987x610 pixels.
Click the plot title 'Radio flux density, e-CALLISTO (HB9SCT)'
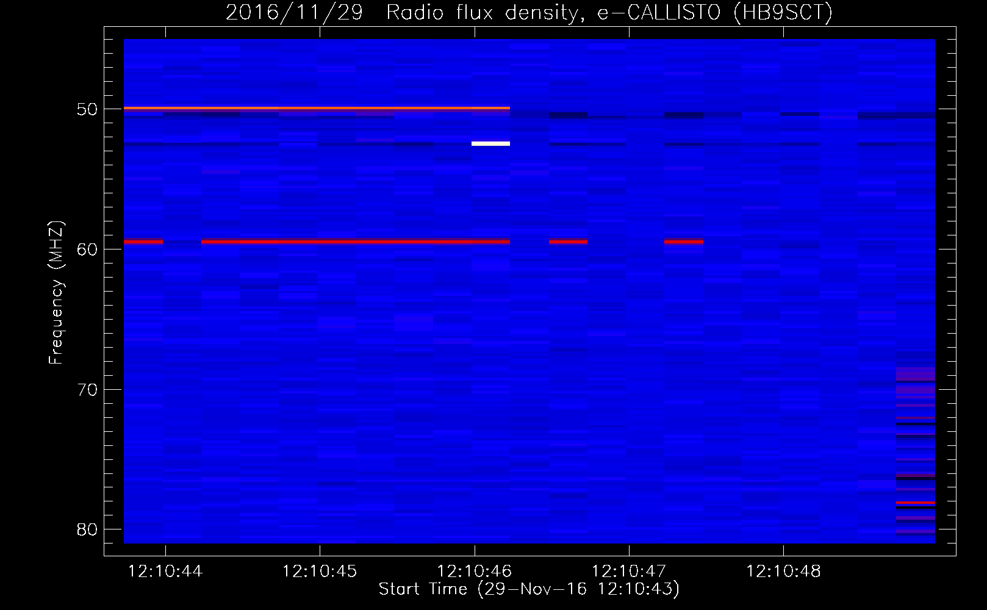click(609, 13)
